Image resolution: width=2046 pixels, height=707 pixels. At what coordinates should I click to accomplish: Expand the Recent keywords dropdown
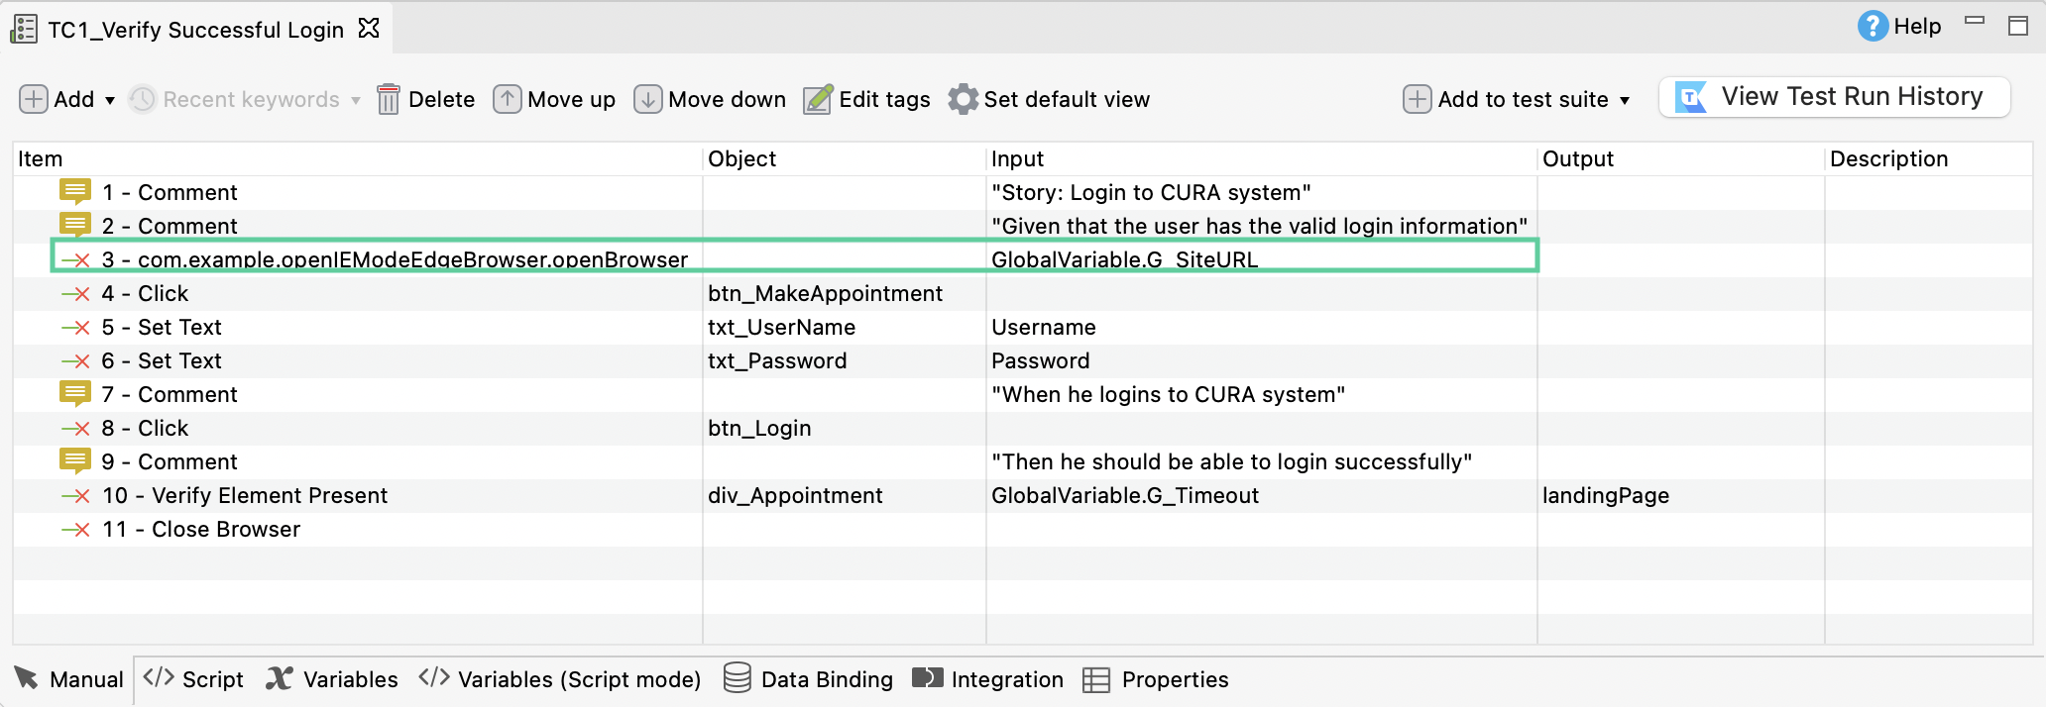point(355,100)
